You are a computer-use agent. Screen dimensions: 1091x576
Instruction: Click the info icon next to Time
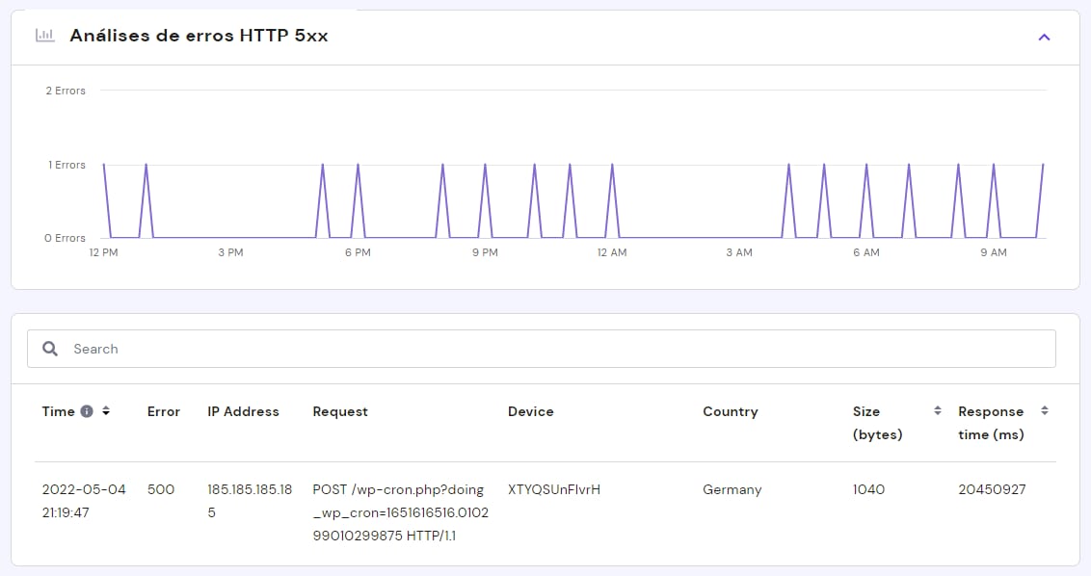(x=87, y=411)
